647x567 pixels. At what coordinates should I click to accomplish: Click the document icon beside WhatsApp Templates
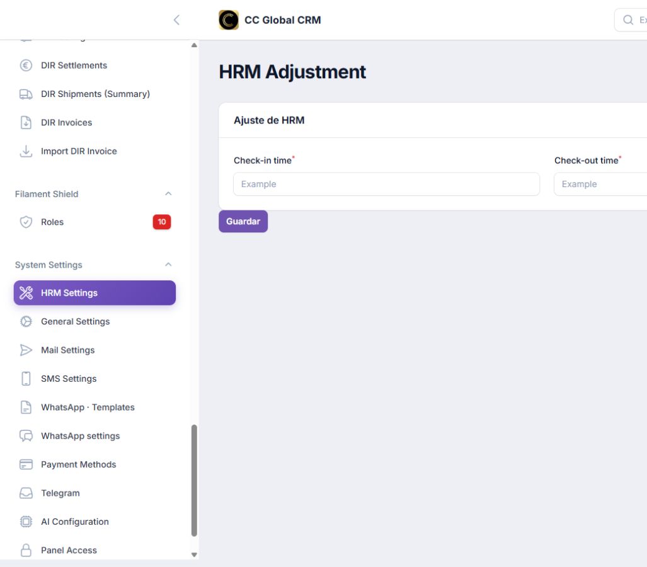tap(26, 408)
